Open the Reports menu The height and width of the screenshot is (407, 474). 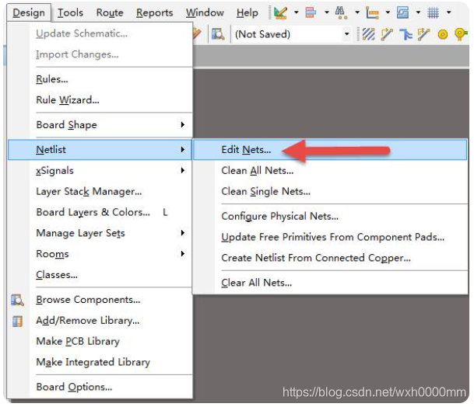click(154, 12)
